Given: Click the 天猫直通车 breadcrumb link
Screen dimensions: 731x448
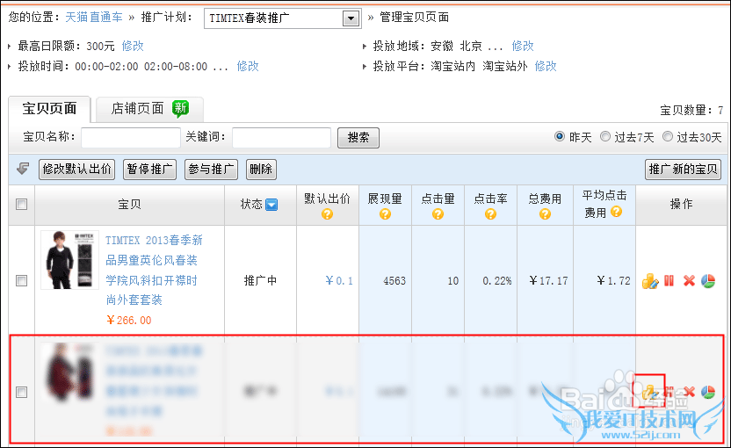Looking at the screenshot, I should coord(94,18).
